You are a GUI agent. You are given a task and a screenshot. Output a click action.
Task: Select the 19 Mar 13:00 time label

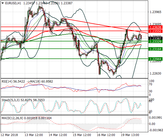click(x=130, y=135)
